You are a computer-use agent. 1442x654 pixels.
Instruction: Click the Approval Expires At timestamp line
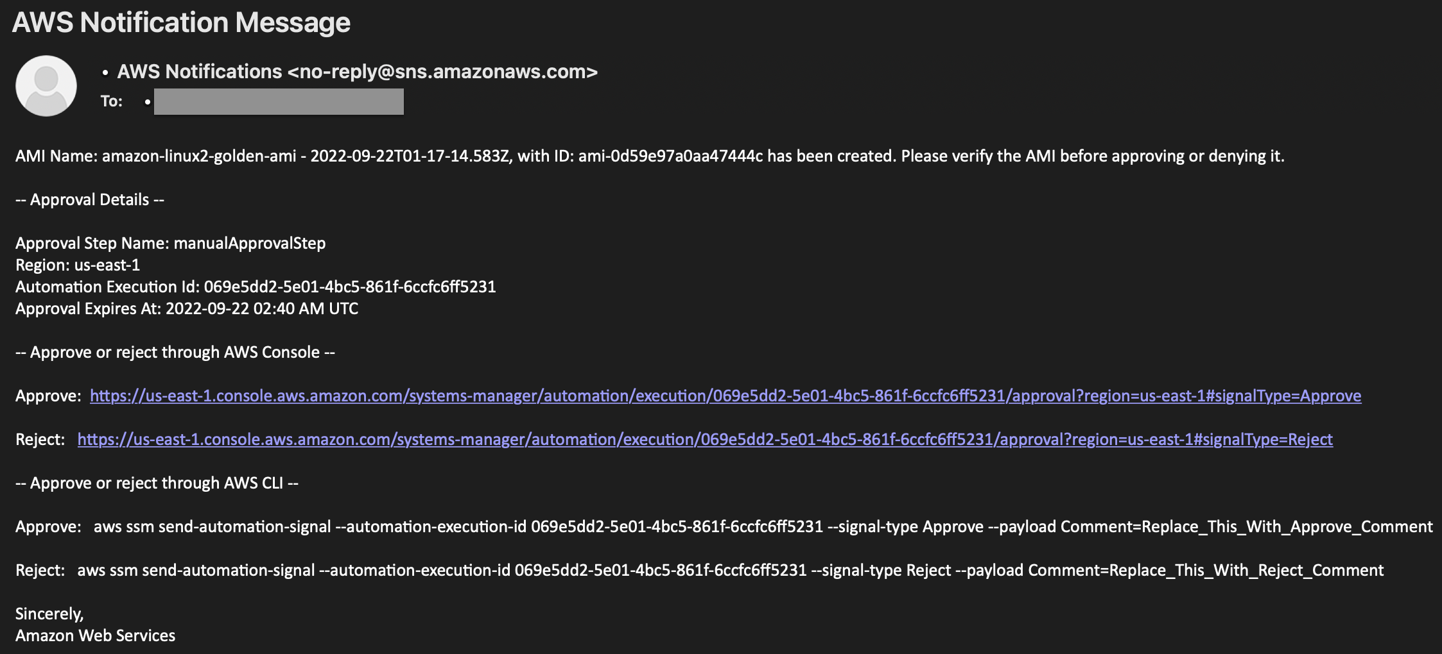[187, 309]
